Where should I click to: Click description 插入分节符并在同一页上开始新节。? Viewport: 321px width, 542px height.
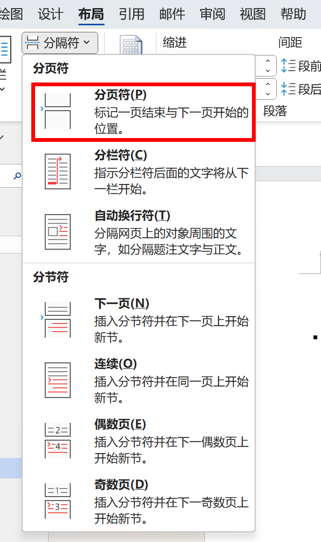coord(172,389)
